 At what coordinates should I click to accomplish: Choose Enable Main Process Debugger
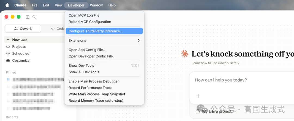[x=104, y=81]
